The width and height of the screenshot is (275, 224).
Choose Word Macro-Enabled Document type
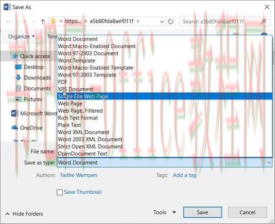164,46
